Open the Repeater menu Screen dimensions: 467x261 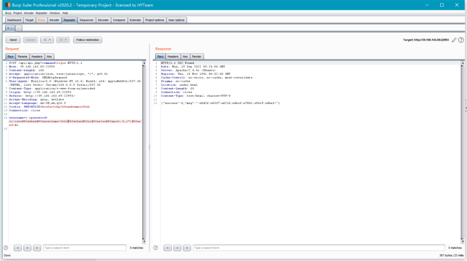click(x=42, y=13)
